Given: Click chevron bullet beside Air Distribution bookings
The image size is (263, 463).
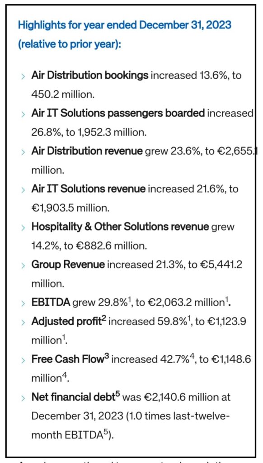Looking at the screenshot, I should tap(23, 77).
